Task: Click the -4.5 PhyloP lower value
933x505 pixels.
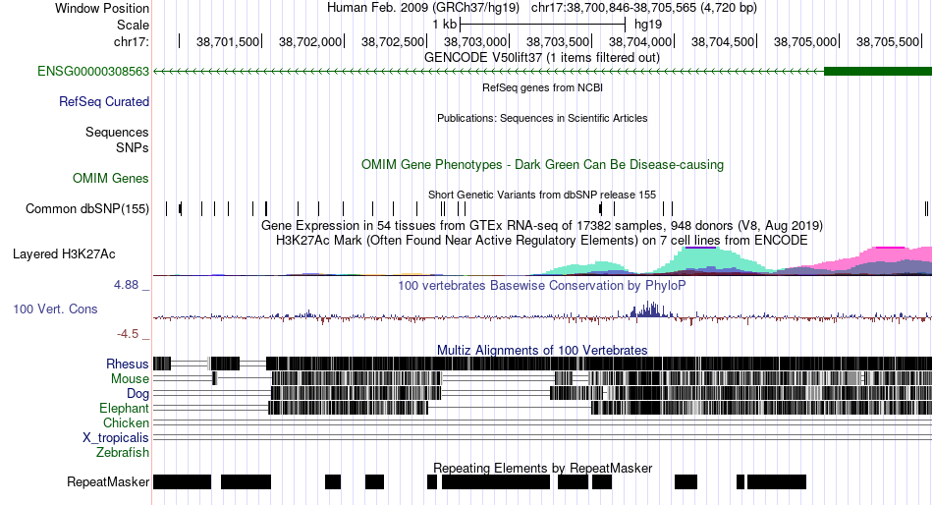Action: 128,334
